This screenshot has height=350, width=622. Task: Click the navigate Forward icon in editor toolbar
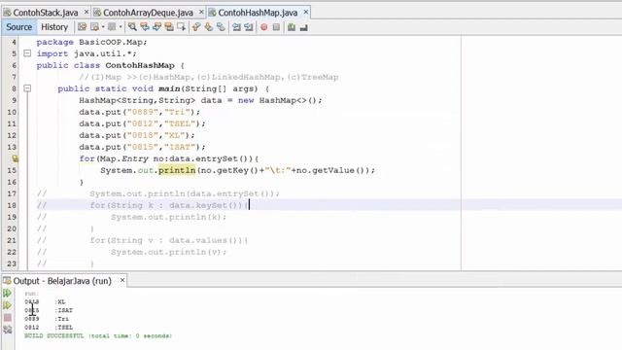pyautogui.click(x=112, y=27)
